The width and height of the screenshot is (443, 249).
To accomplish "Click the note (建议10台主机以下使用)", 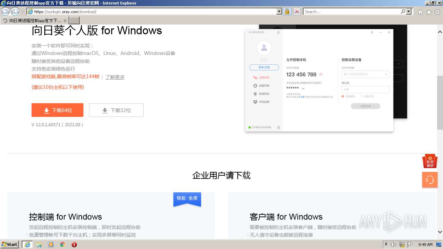I will [x=58, y=87].
